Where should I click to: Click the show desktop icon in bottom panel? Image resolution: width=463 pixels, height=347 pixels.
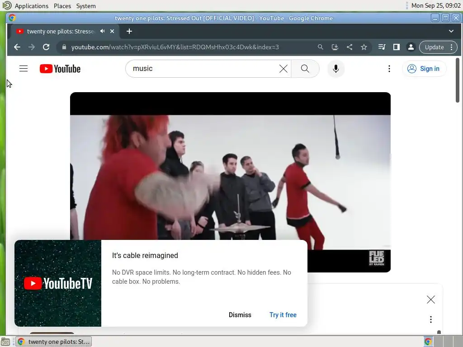pyautogui.click(x=5, y=342)
